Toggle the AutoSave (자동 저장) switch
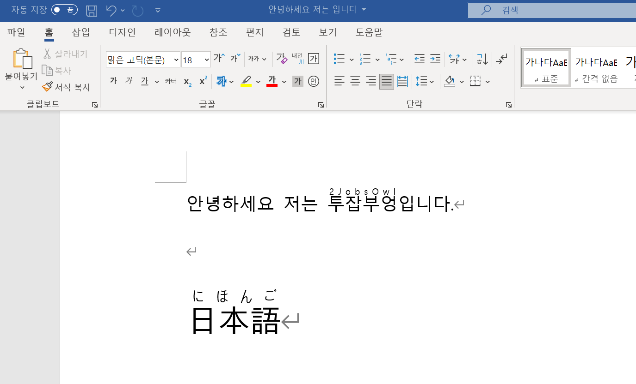Screen dimensions: 636x384 [64, 10]
